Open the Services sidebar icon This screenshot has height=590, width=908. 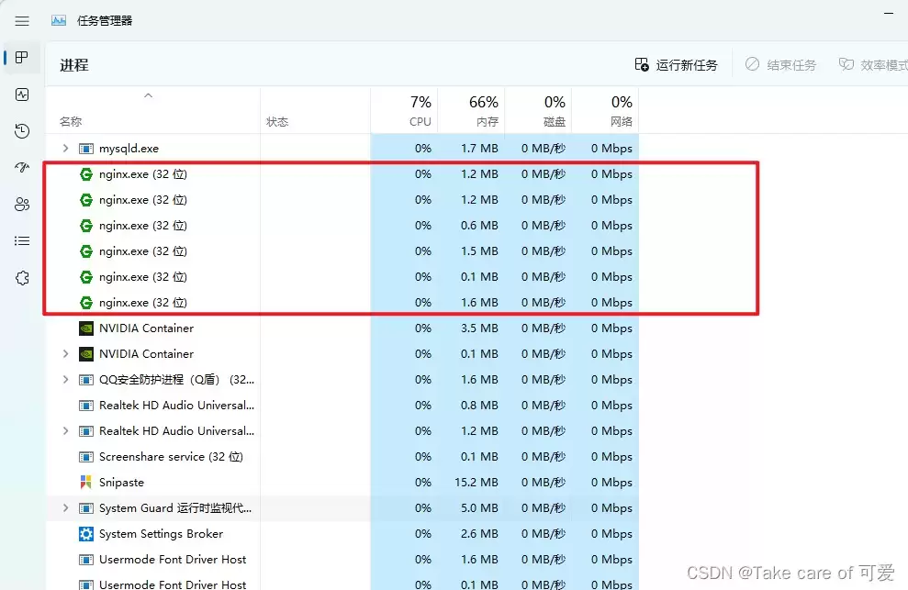tap(22, 278)
